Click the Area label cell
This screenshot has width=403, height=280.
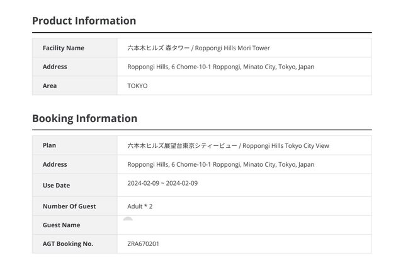pos(50,86)
